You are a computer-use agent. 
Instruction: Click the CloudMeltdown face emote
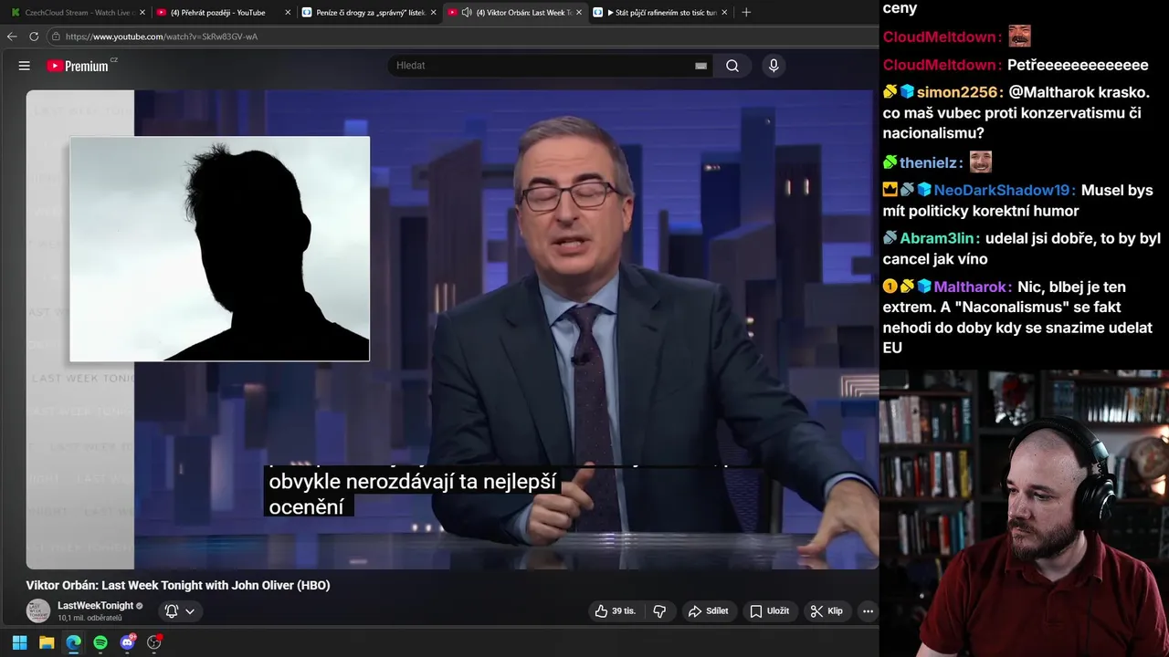pos(1019,36)
